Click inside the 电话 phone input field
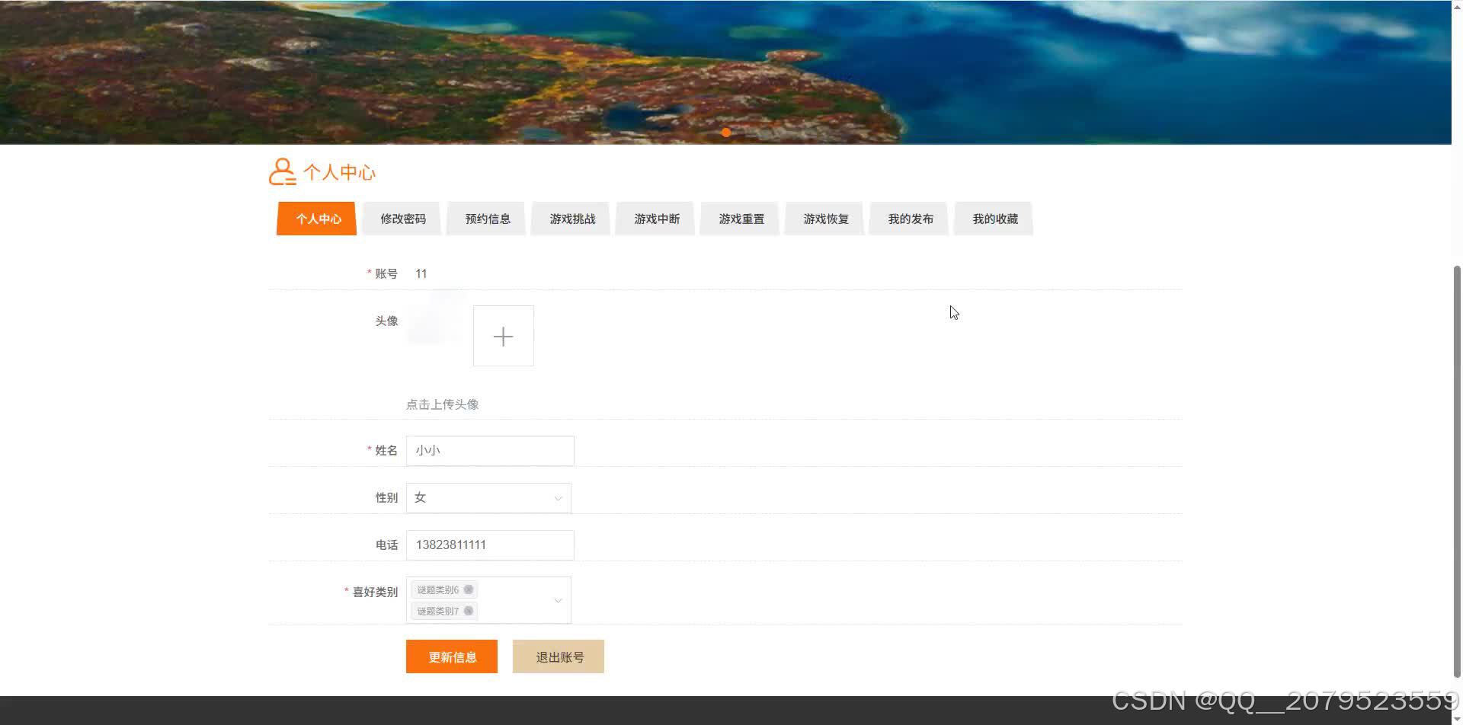 click(x=490, y=545)
